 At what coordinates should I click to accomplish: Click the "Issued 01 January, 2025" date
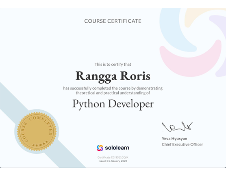point(113,161)
